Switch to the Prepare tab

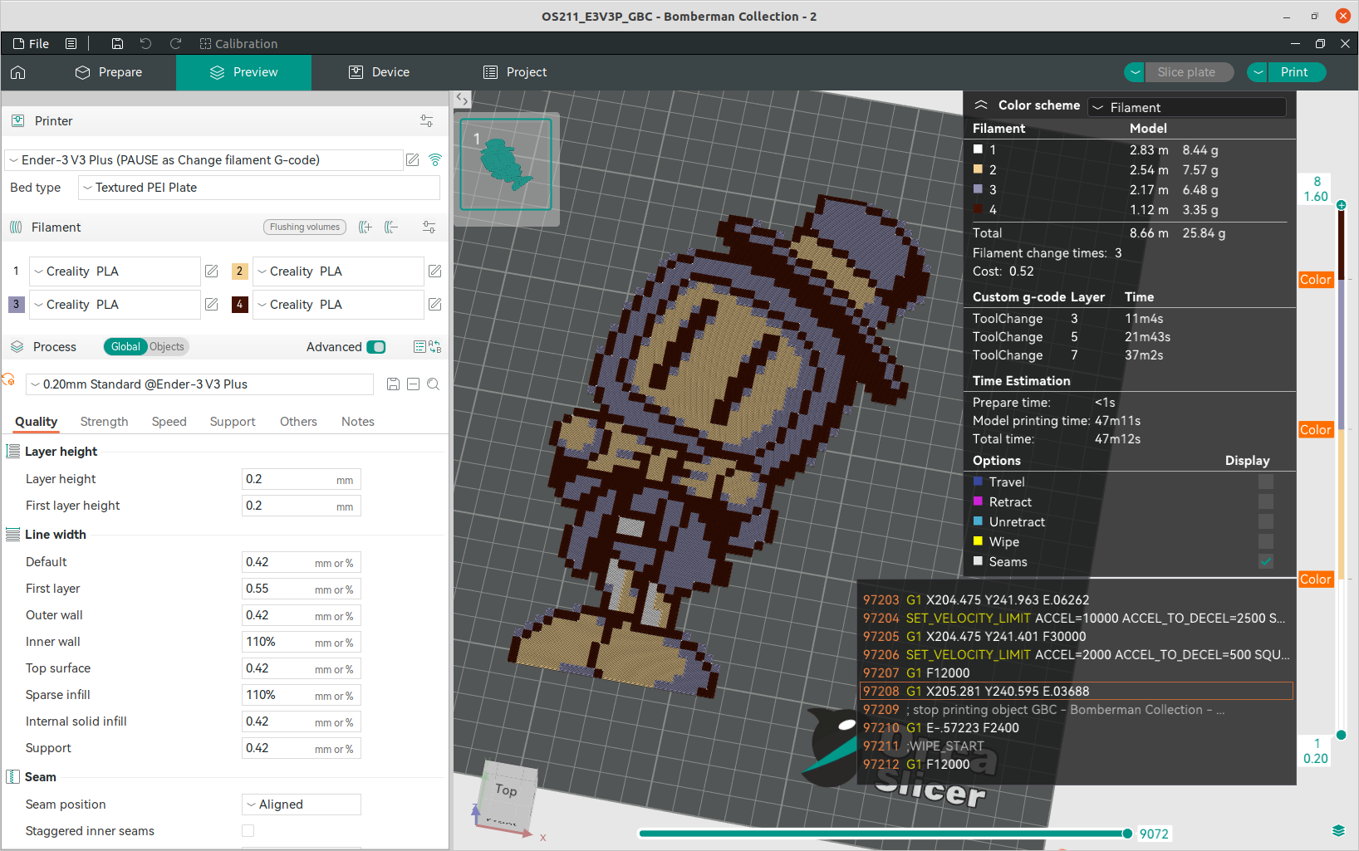[x=109, y=72]
